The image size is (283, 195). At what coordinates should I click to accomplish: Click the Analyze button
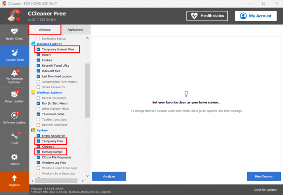[109, 176]
